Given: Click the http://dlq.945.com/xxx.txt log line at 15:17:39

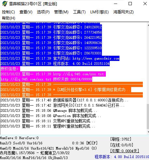Looking at the screenshot, I should [53, 74].
